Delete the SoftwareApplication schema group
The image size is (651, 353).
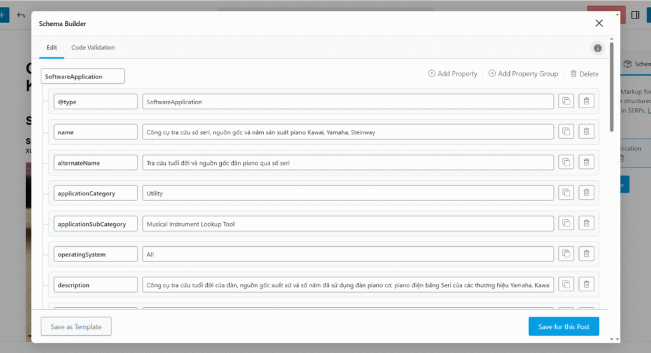click(x=584, y=74)
